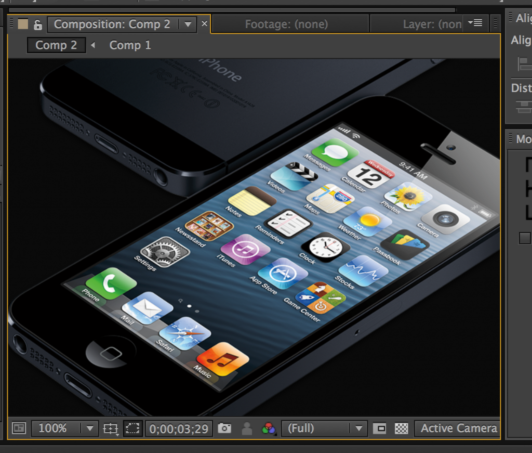Screen dimensions: 532x453
Task: Open the RGB channel display icon
Action: [x=269, y=429]
